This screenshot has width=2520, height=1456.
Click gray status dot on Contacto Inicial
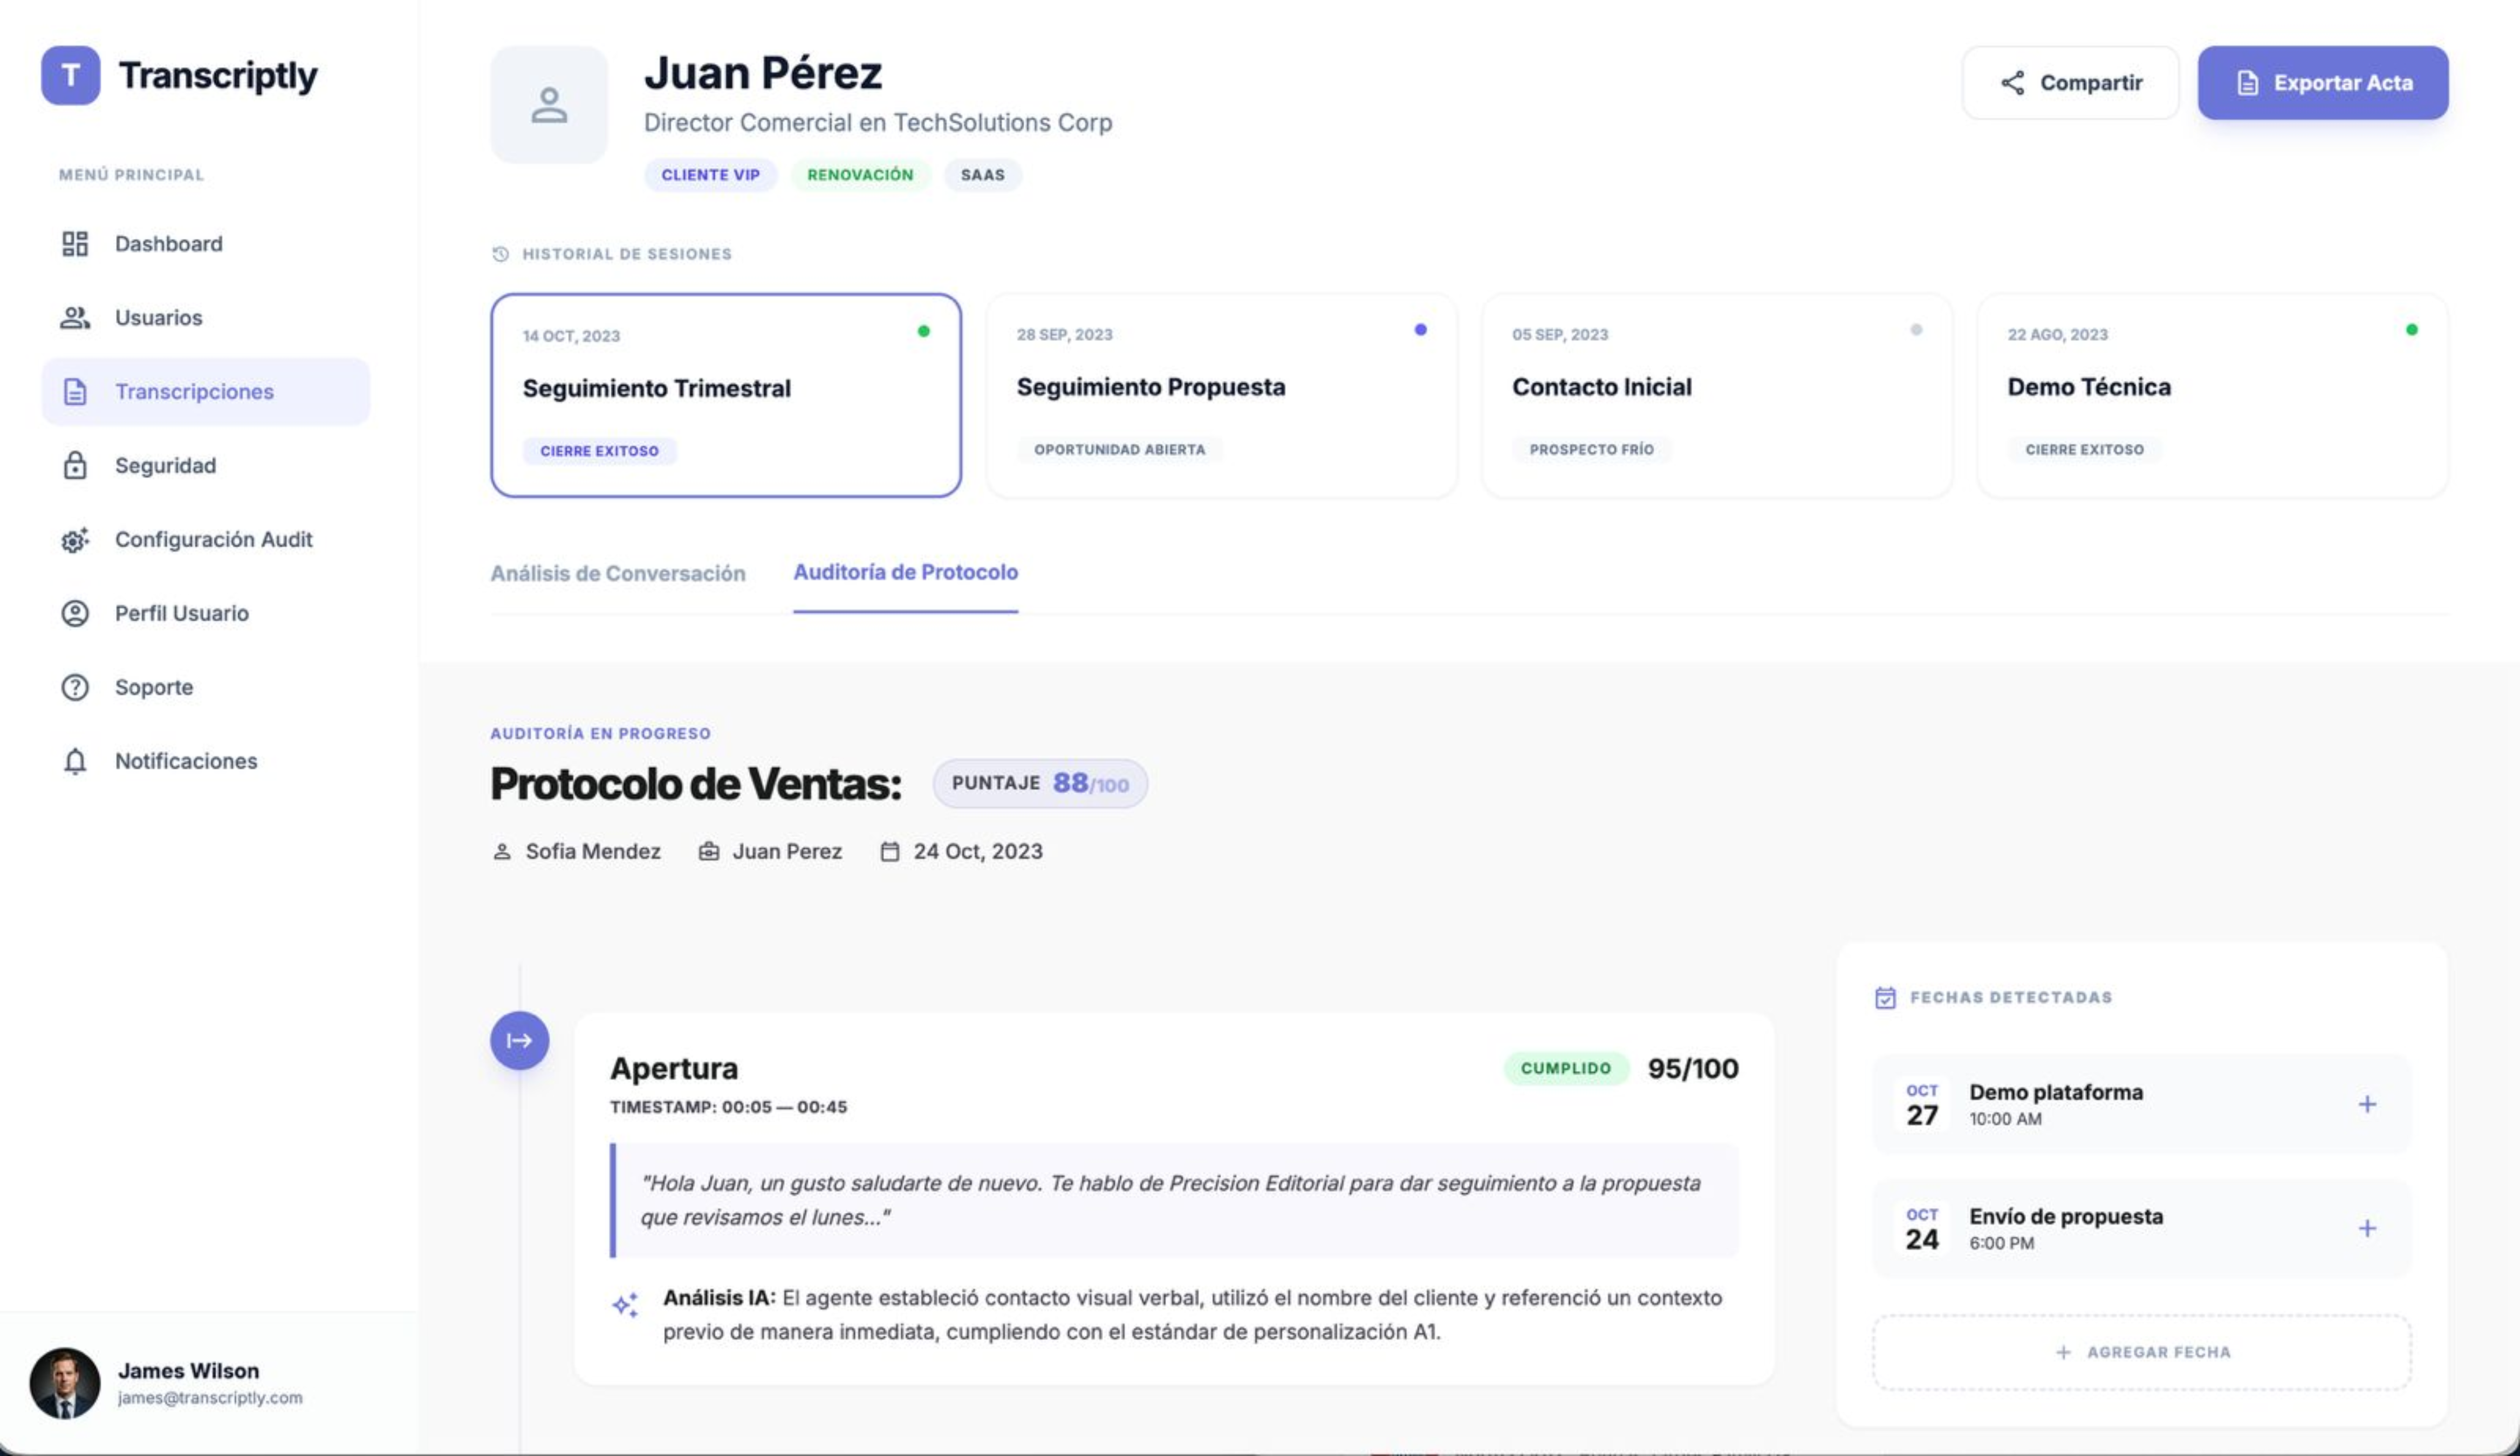1916,330
